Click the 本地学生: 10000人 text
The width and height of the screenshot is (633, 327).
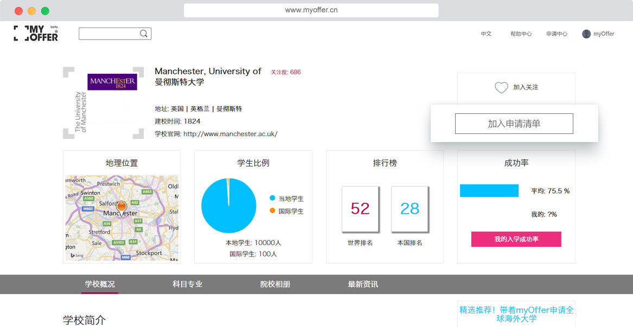(253, 242)
